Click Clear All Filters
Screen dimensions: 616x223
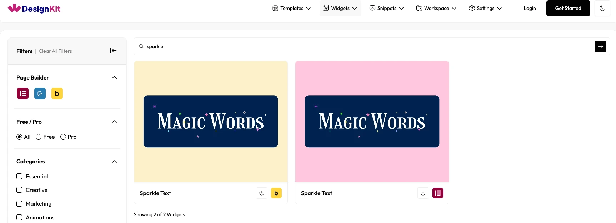pyautogui.click(x=55, y=51)
